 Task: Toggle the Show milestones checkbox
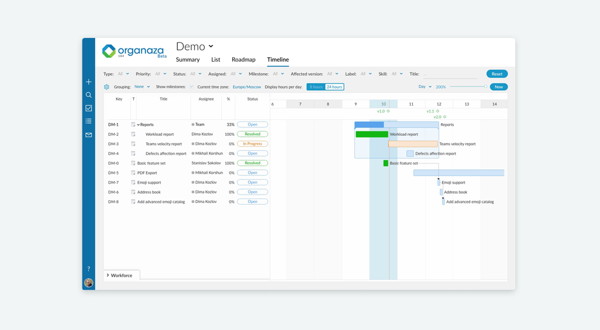click(x=192, y=87)
